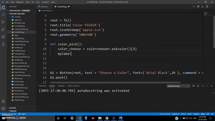Change encoding via UTF-8

(x=183, y=114)
